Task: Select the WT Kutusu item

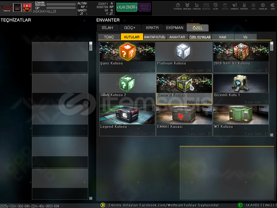Action: (x=241, y=121)
